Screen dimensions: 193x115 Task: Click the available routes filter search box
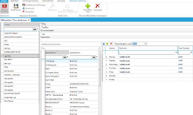[x=71, y=48]
